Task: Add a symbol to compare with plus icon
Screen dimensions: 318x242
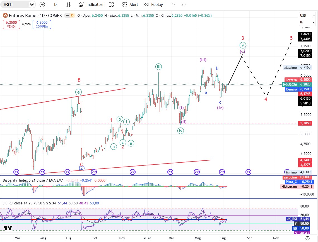Action: point(42,4)
